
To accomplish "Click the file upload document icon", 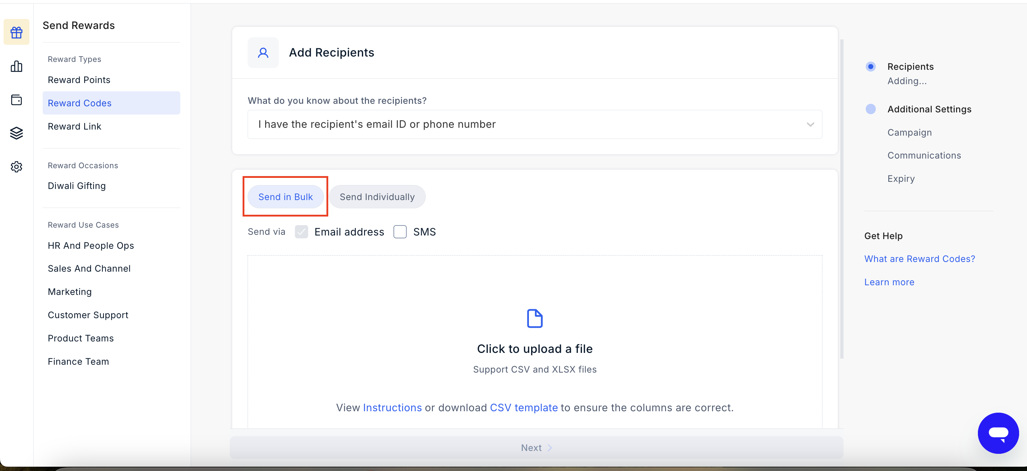I will (535, 318).
